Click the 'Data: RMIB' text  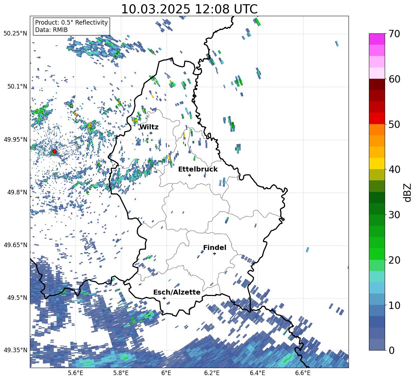(x=51, y=30)
